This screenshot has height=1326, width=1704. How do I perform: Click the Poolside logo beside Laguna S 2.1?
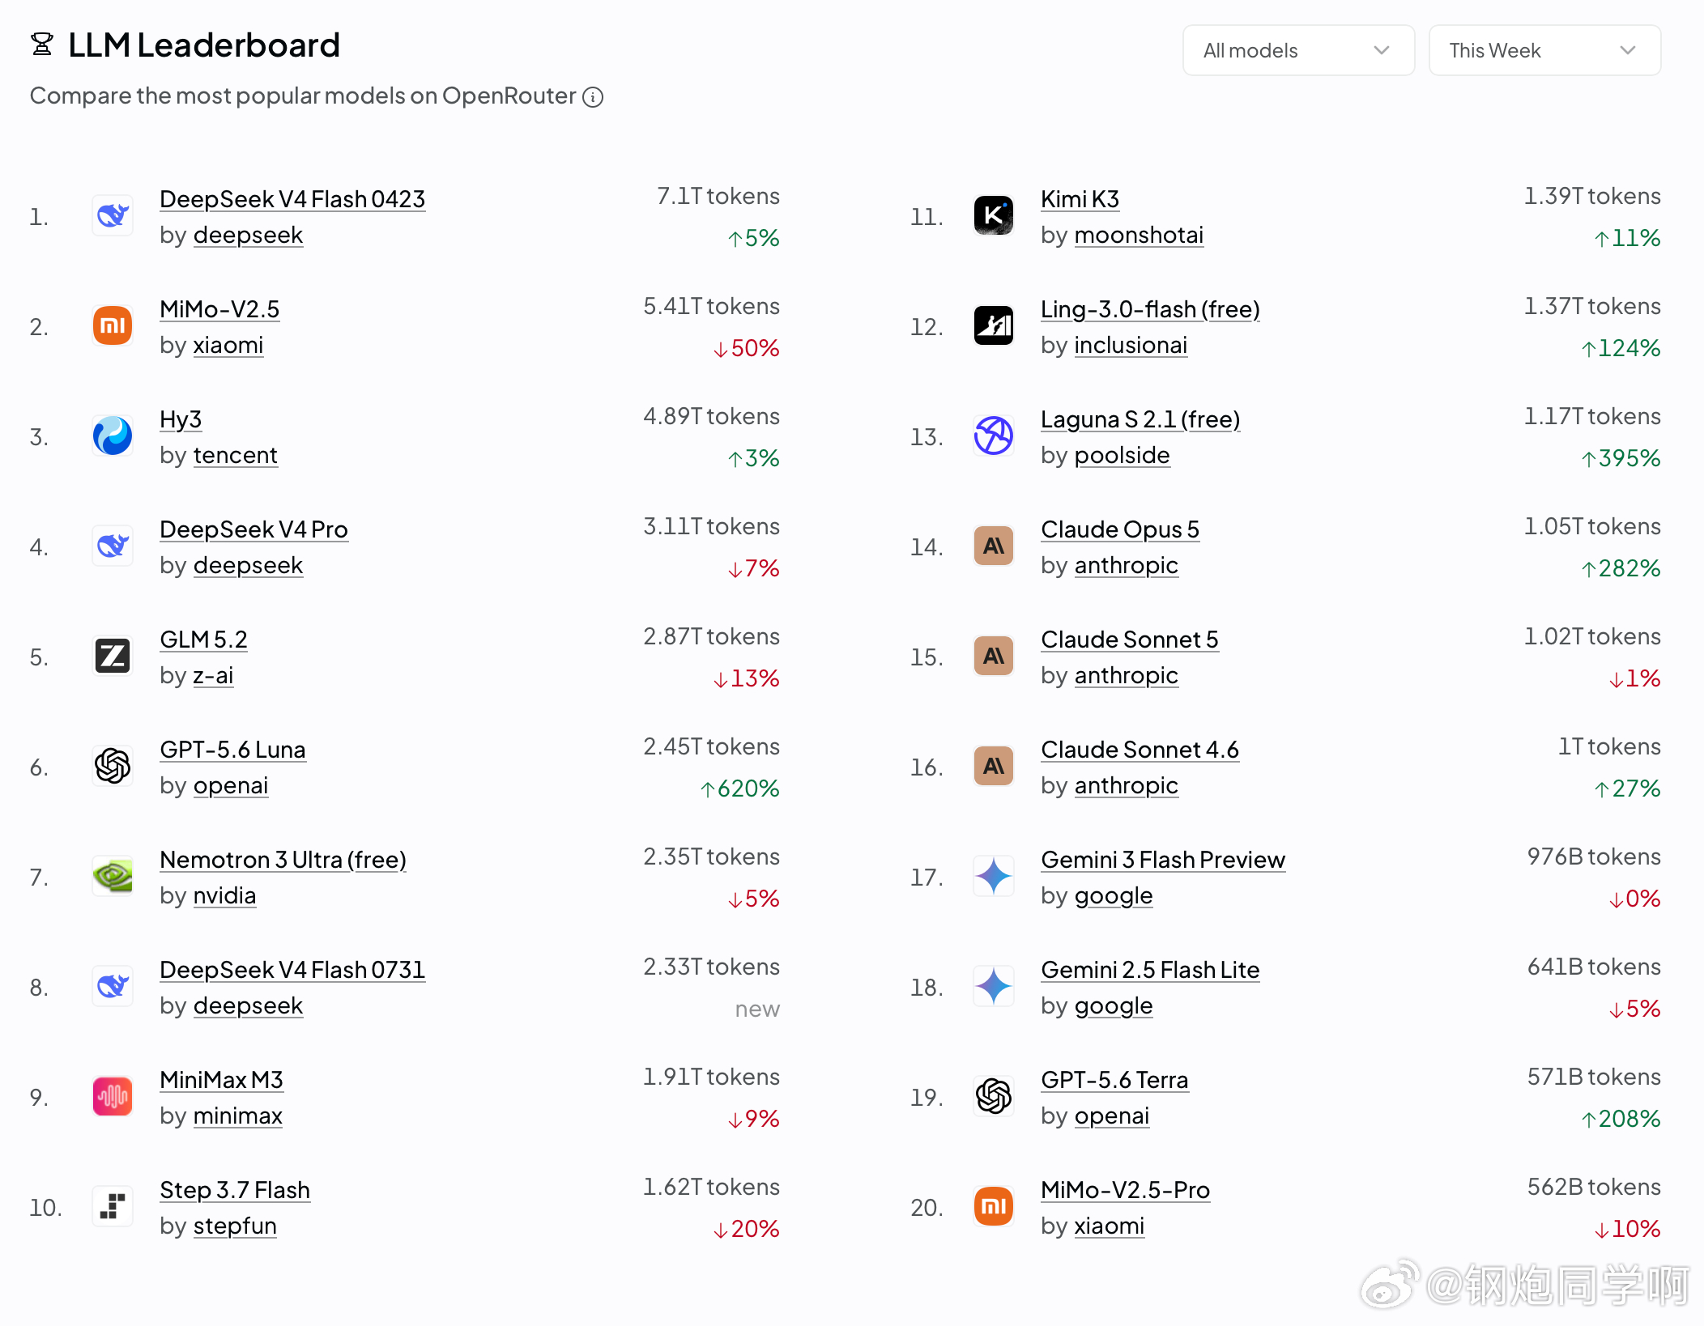point(994,436)
